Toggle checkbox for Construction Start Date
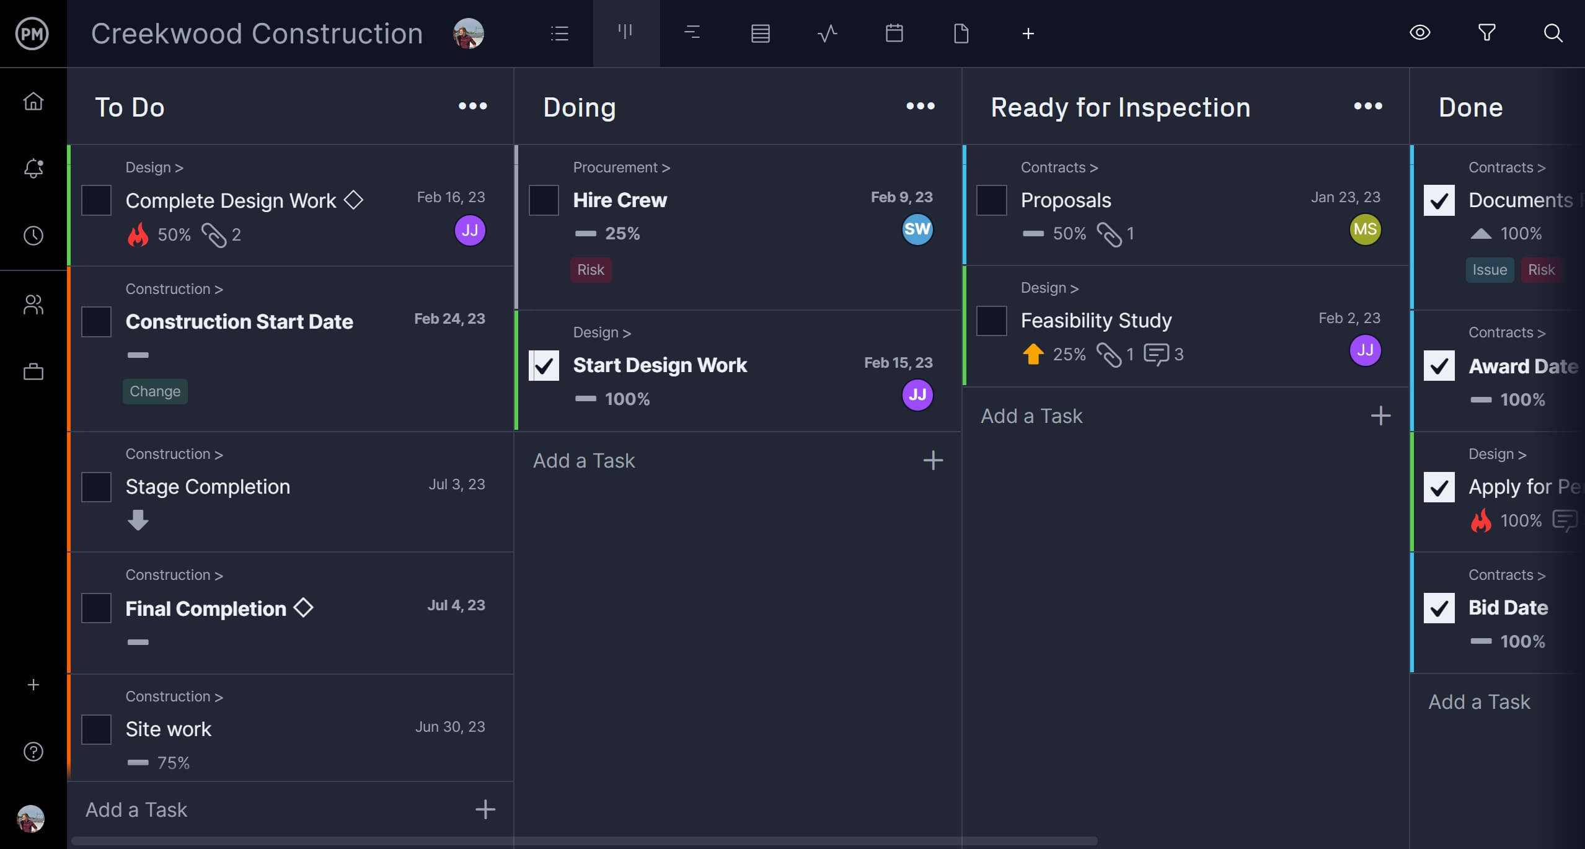The height and width of the screenshot is (849, 1585). pos(97,322)
